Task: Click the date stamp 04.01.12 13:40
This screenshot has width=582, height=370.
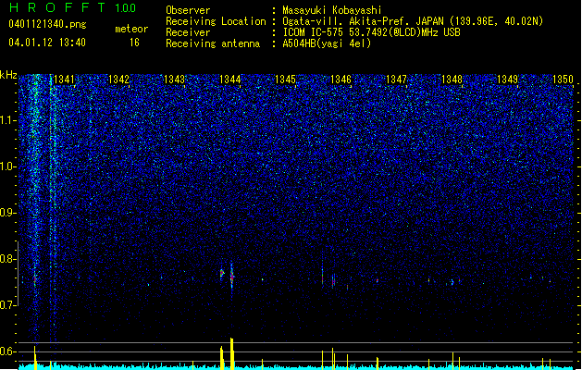Action: point(47,43)
